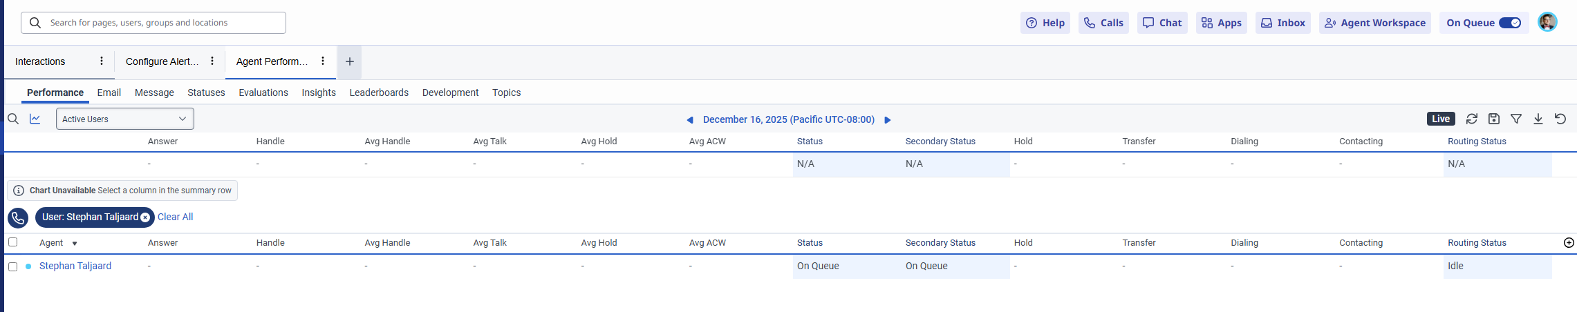Open the Active Users dropdown
The image size is (1577, 312).
click(124, 119)
